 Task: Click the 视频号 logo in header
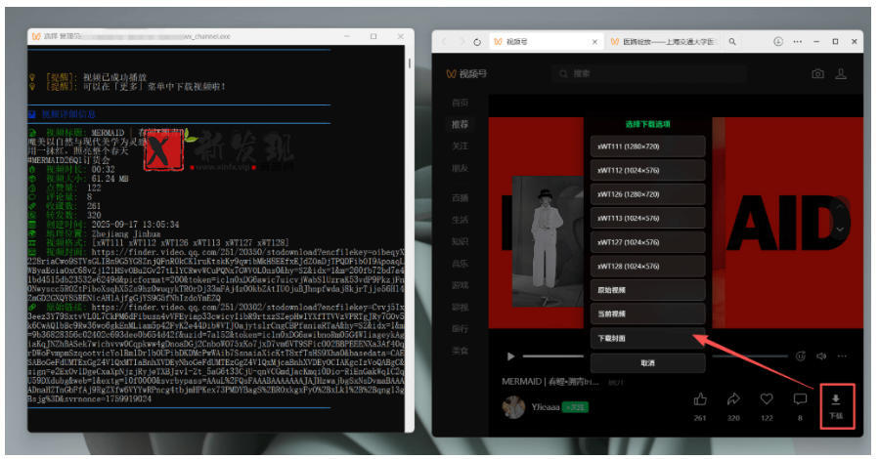[465, 74]
